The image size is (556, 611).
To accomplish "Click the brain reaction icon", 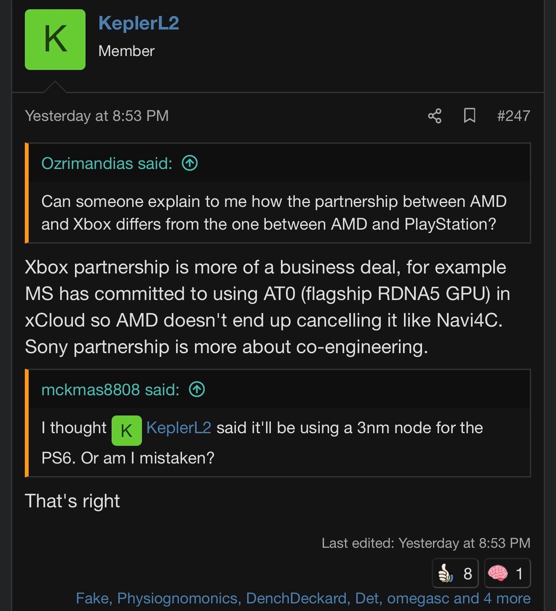I will tap(498, 574).
